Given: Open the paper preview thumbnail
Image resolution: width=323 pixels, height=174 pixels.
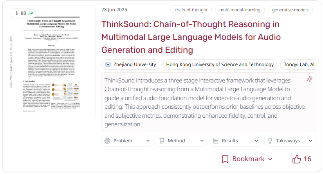Looking at the screenshot, I should (51, 63).
